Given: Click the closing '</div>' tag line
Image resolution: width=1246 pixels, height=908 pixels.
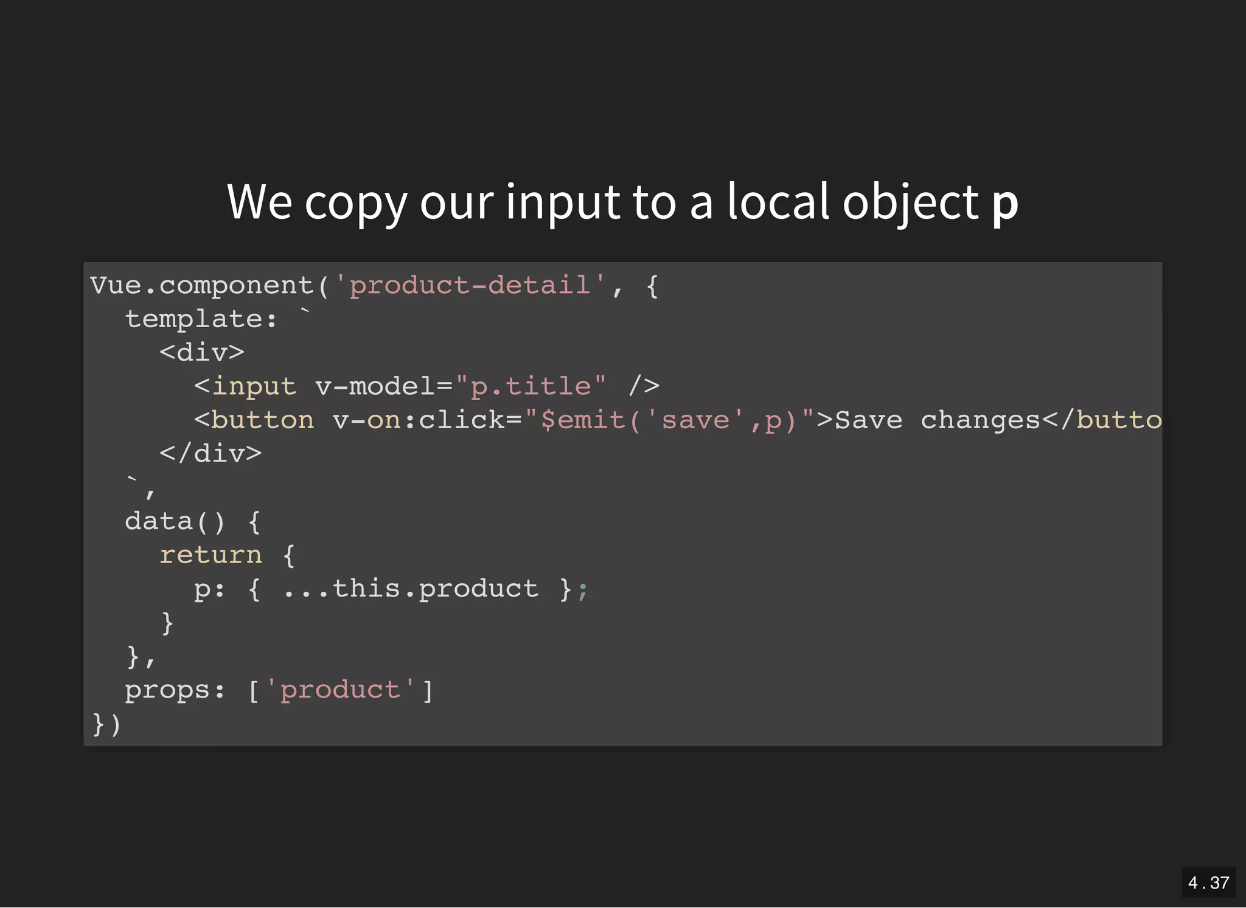Looking at the screenshot, I should [x=211, y=454].
